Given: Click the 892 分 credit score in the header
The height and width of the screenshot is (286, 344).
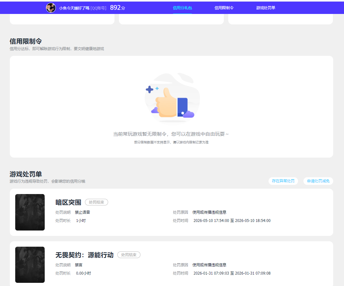Looking at the screenshot, I should click(117, 8).
